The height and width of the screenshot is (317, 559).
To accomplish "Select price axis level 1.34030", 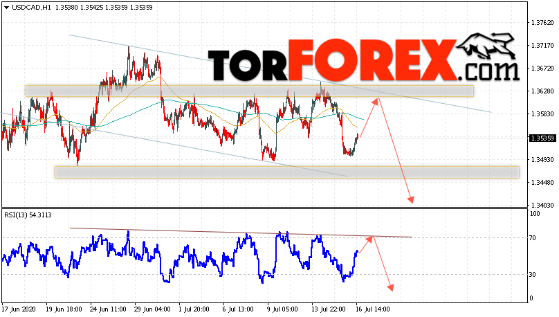I will (x=542, y=206).
